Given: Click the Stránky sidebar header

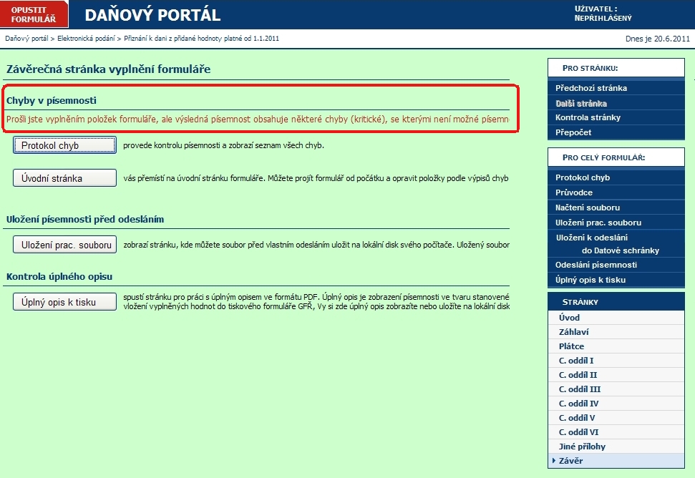Looking at the screenshot, I should click(616, 302).
